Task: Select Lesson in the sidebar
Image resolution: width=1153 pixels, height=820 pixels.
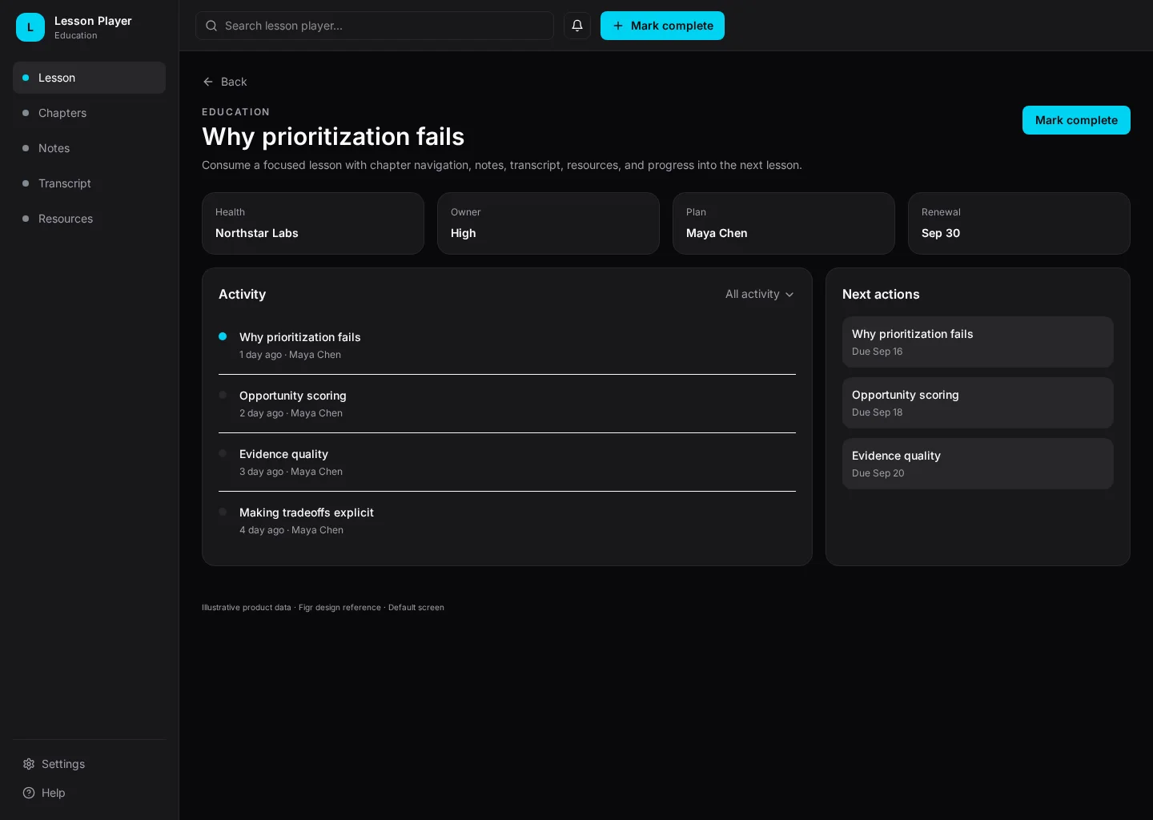Action: click(x=89, y=78)
